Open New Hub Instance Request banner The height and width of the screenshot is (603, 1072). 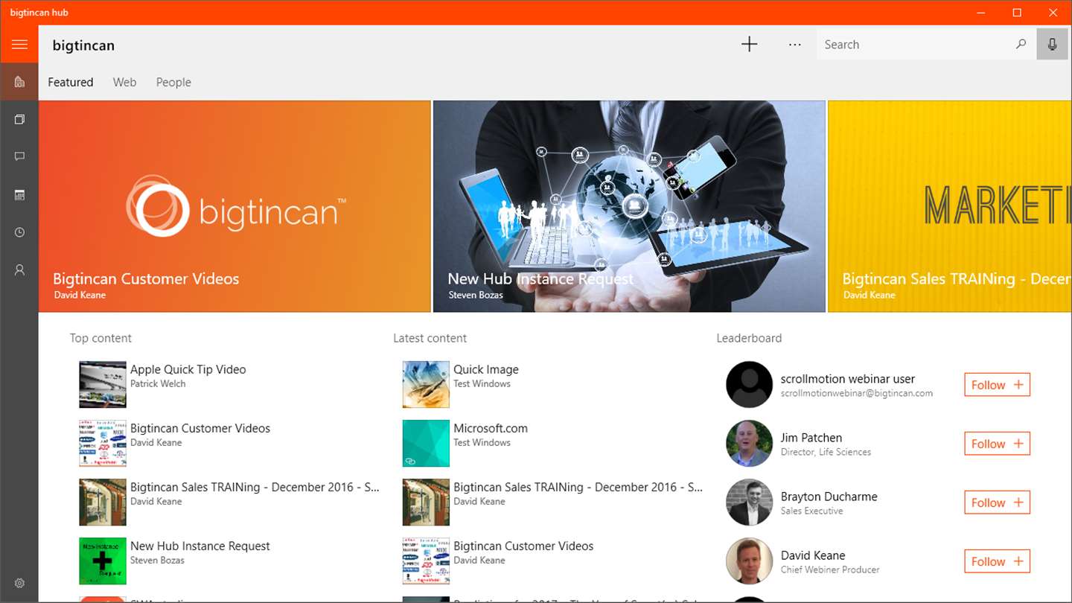[x=629, y=206]
